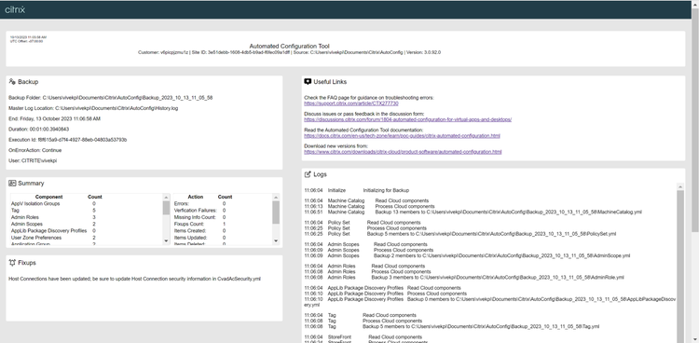Click the Logs panel scrollbar thumb

click(x=680, y=268)
